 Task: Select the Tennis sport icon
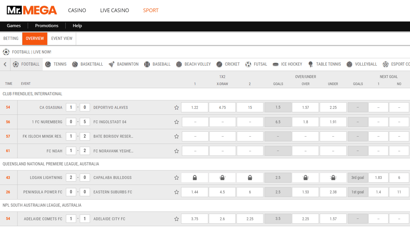click(48, 64)
